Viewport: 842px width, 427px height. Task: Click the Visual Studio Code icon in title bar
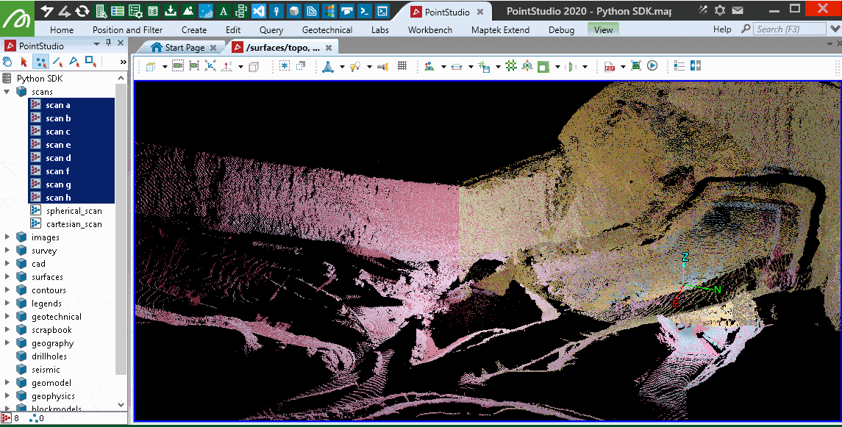[258, 11]
